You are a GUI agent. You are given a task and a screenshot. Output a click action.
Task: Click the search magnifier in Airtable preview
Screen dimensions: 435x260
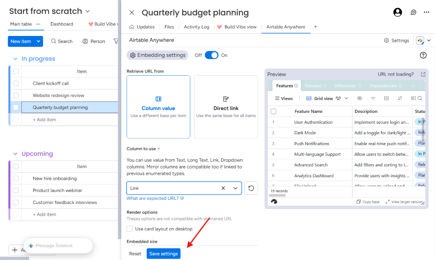420,98
